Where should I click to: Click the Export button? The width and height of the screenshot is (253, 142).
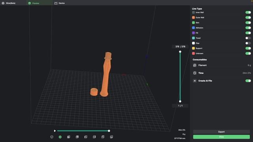point(221,132)
